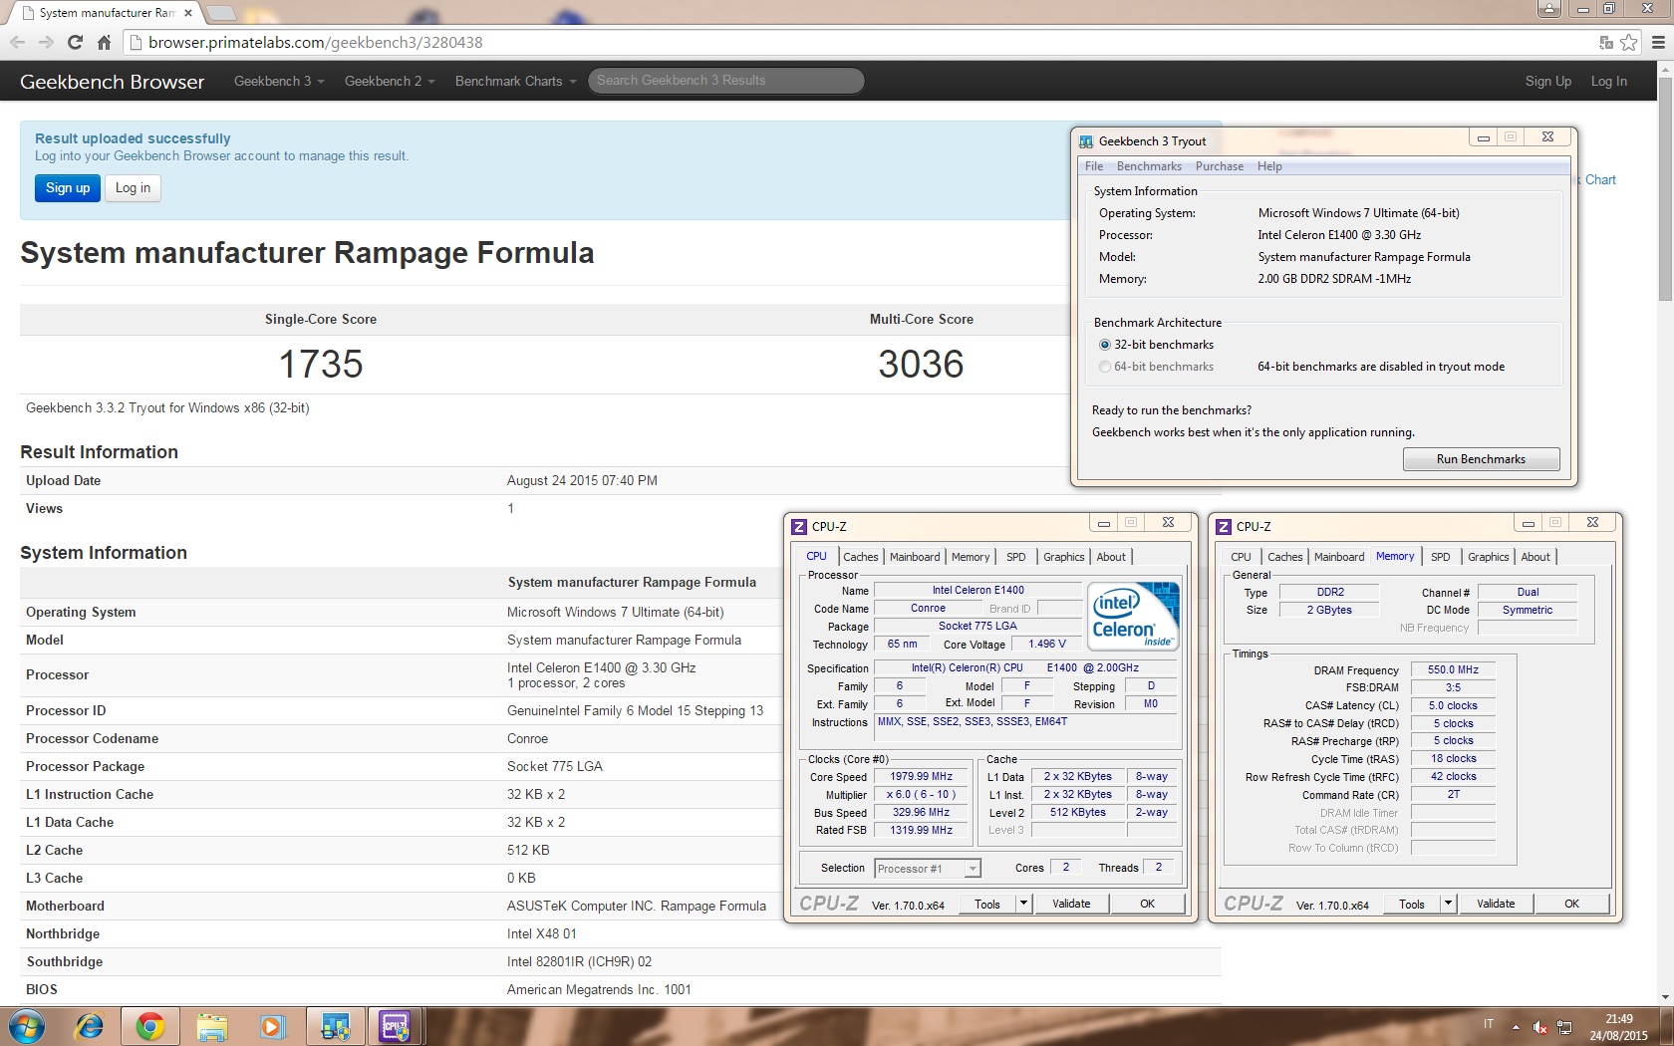This screenshot has width=1674, height=1046.
Task: Open the network status tray icon
Action: (x=1564, y=1027)
